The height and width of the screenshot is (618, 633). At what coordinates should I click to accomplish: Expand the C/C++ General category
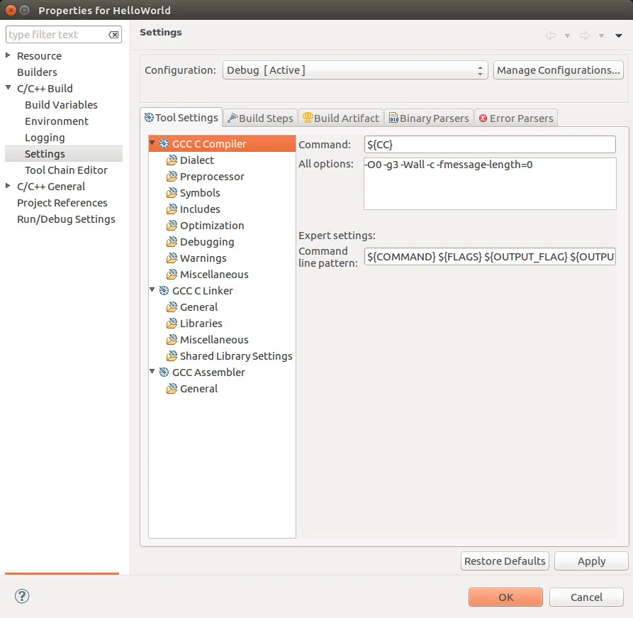9,186
